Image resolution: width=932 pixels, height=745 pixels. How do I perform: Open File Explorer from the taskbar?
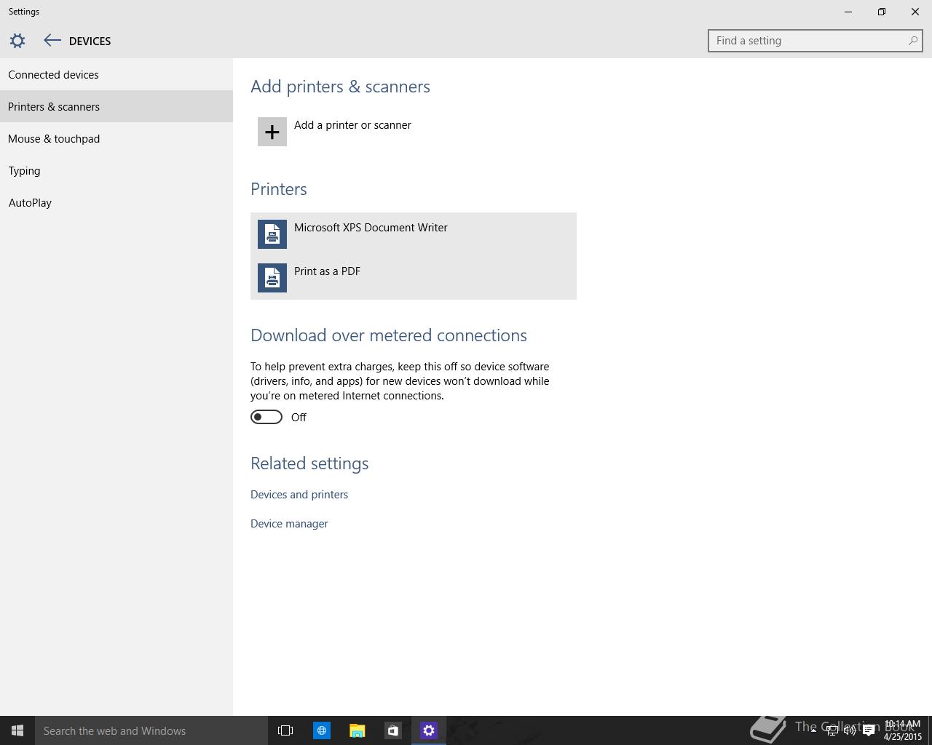point(357,730)
